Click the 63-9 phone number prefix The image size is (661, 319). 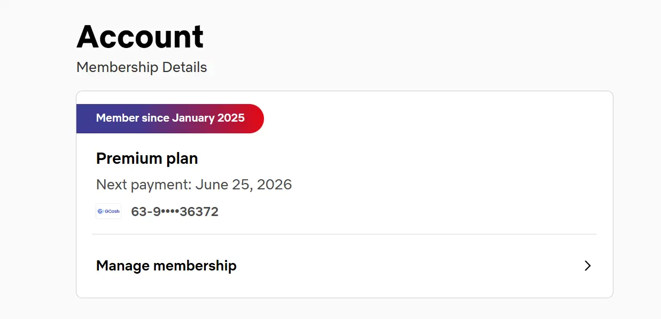coord(146,212)
